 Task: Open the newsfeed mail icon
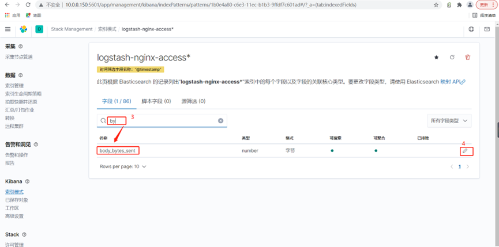point(487,29)
